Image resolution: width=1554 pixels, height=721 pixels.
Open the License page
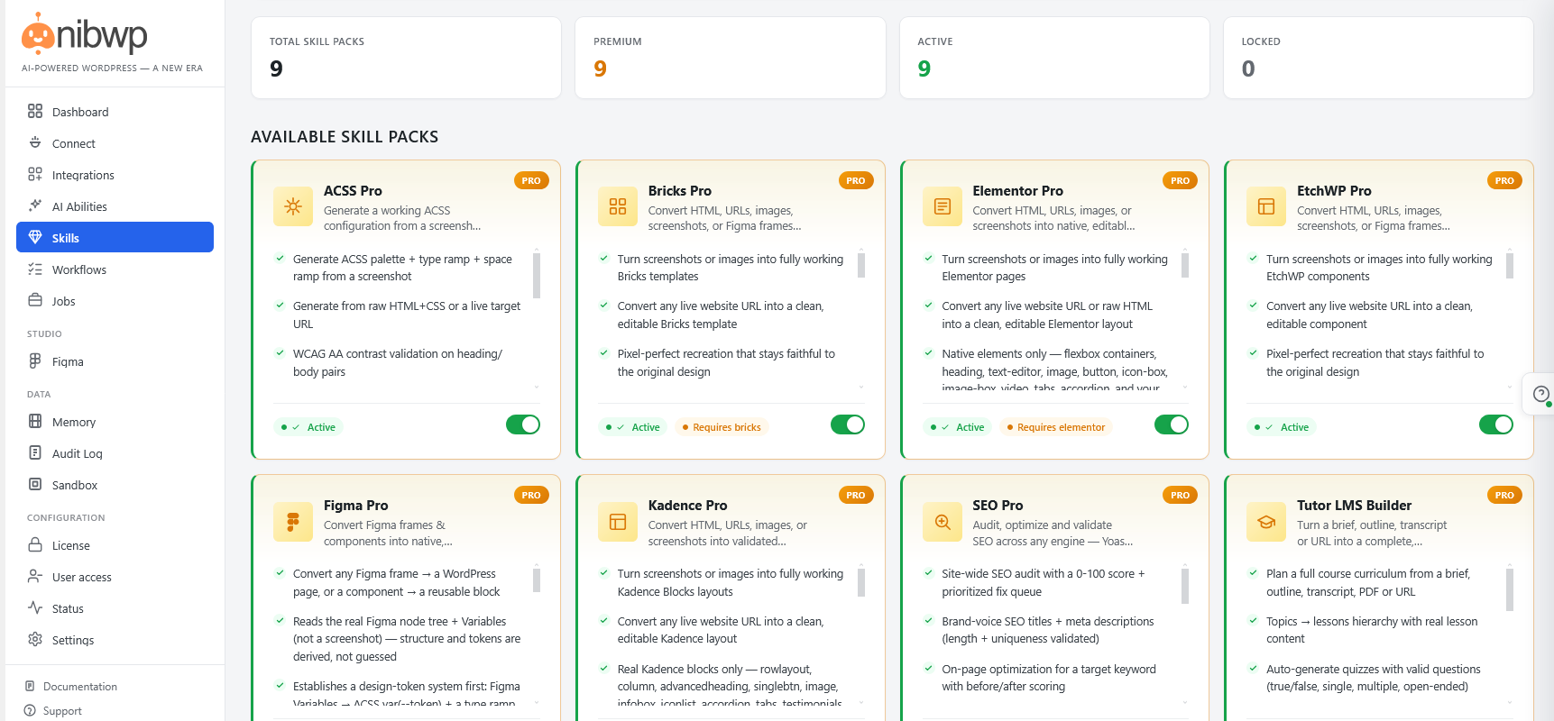(x=115, y=545)
